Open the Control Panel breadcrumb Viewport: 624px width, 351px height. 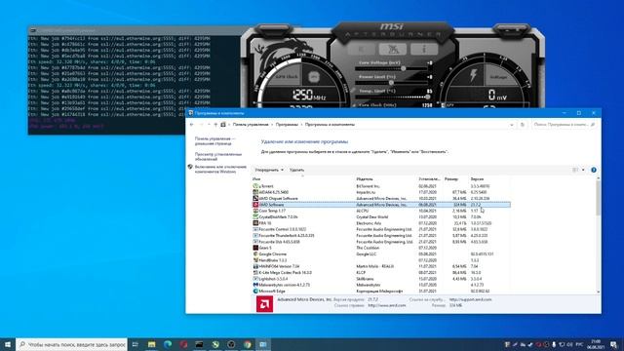tap(251, 125)
